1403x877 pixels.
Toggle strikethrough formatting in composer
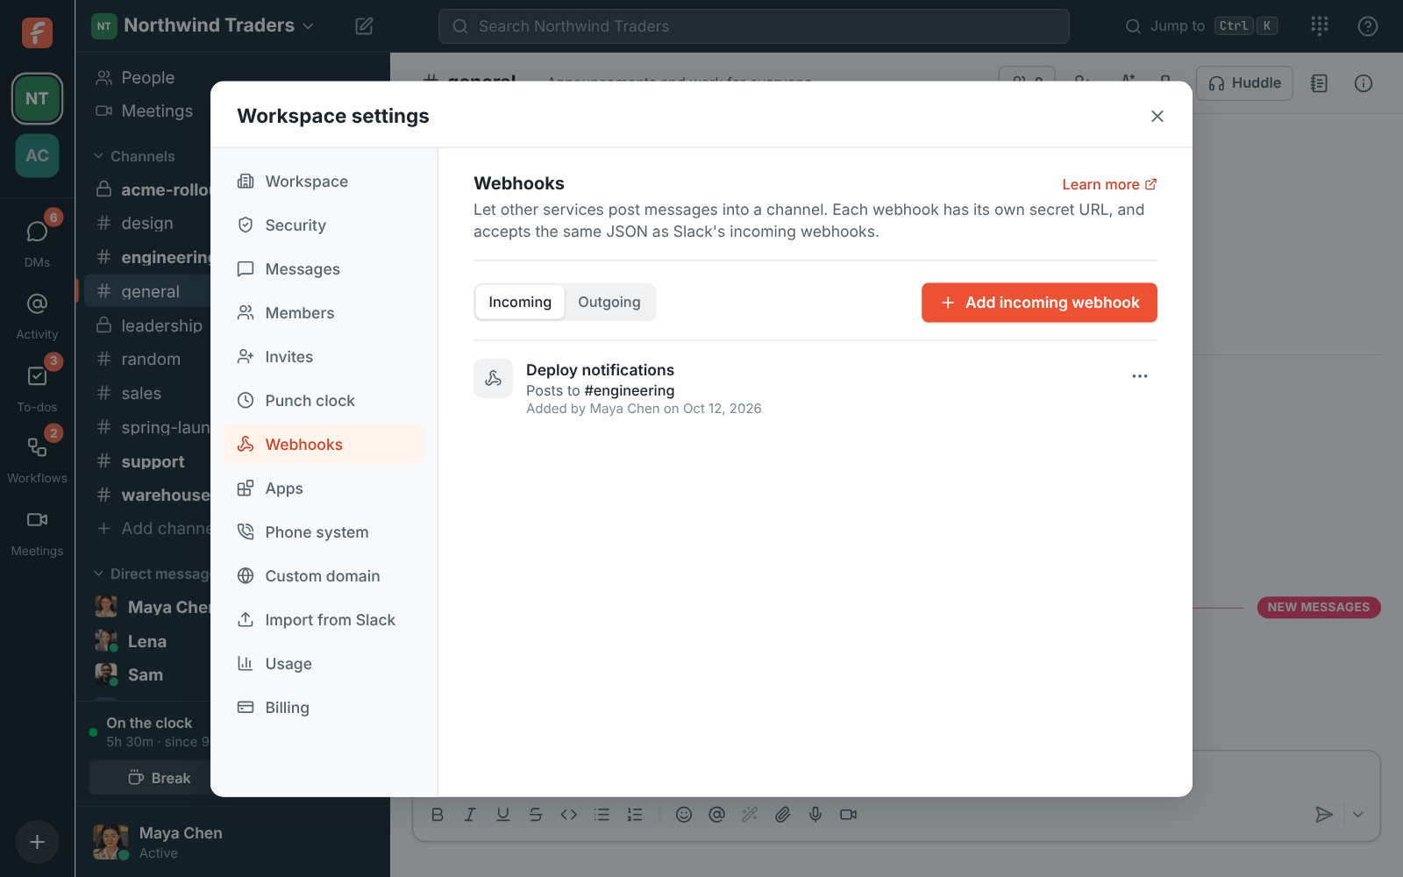536,815
